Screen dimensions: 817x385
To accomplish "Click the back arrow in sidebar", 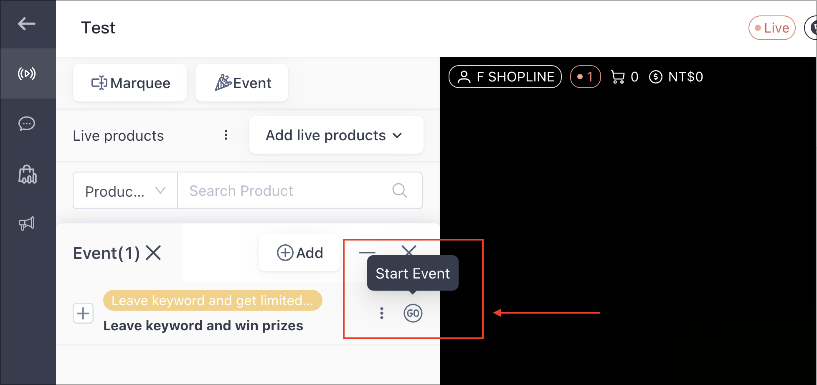I will 27,24.
